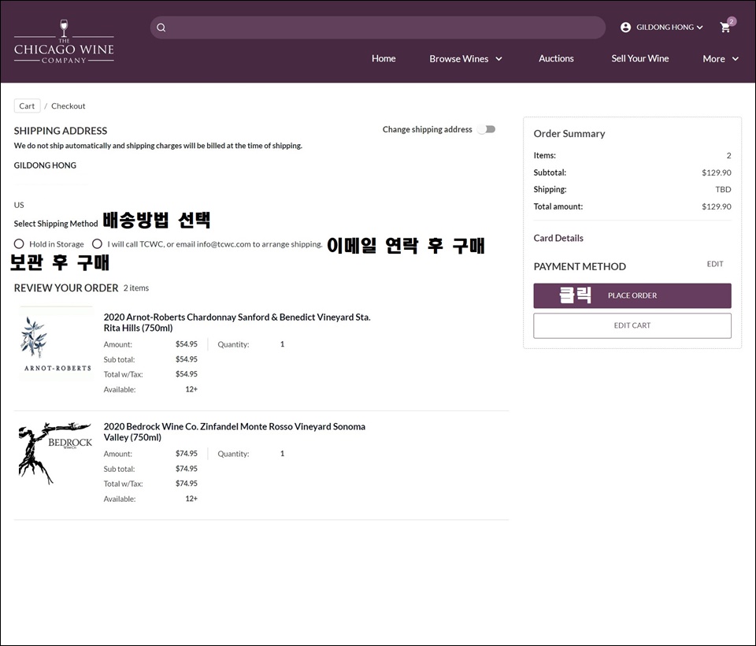This screenshot has width=756, height=646.
Task: Open the 2020 Bedrock Zinfandel title
Action: tap(235, 432)
